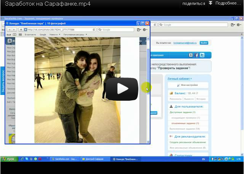
Task: Click the Задать вопрос side tab
Action: (x=3, y=81)
